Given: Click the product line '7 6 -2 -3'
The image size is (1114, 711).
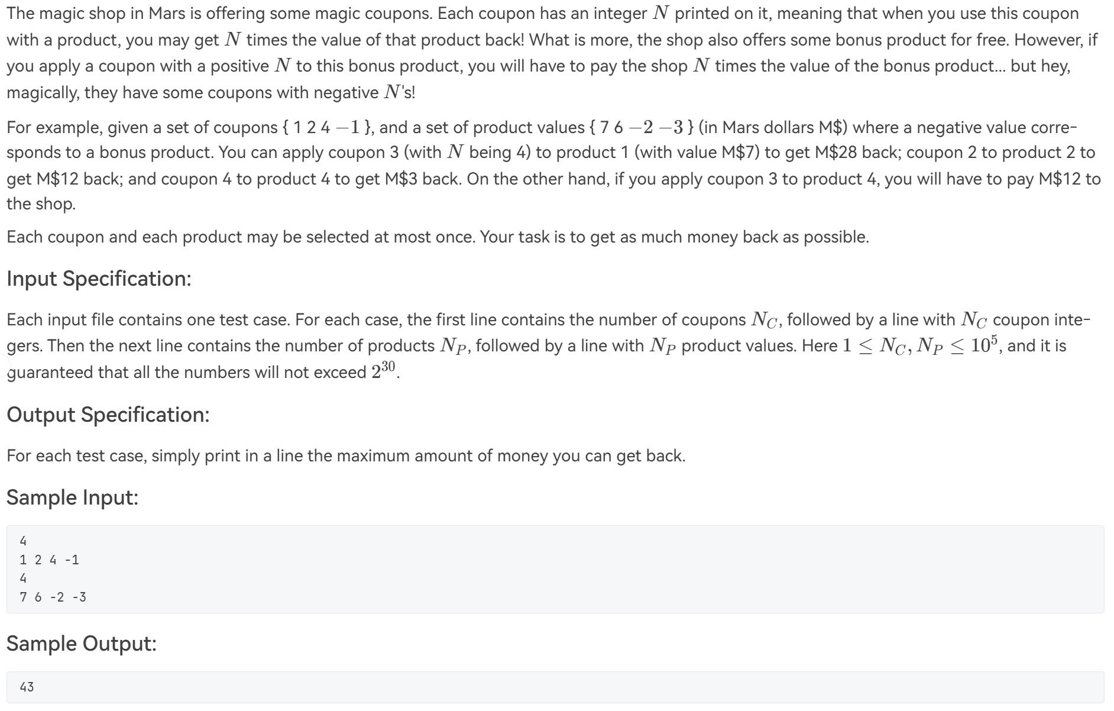Looking at the screenshot, I should tap(53, 597).
